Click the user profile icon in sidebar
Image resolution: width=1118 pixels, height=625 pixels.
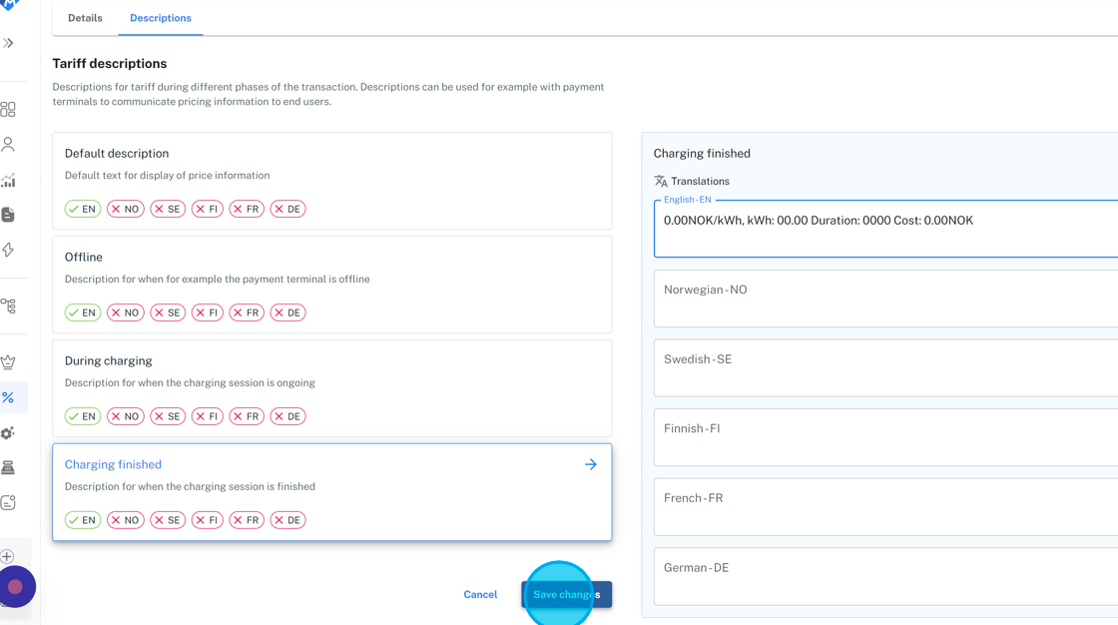[8, 145]
